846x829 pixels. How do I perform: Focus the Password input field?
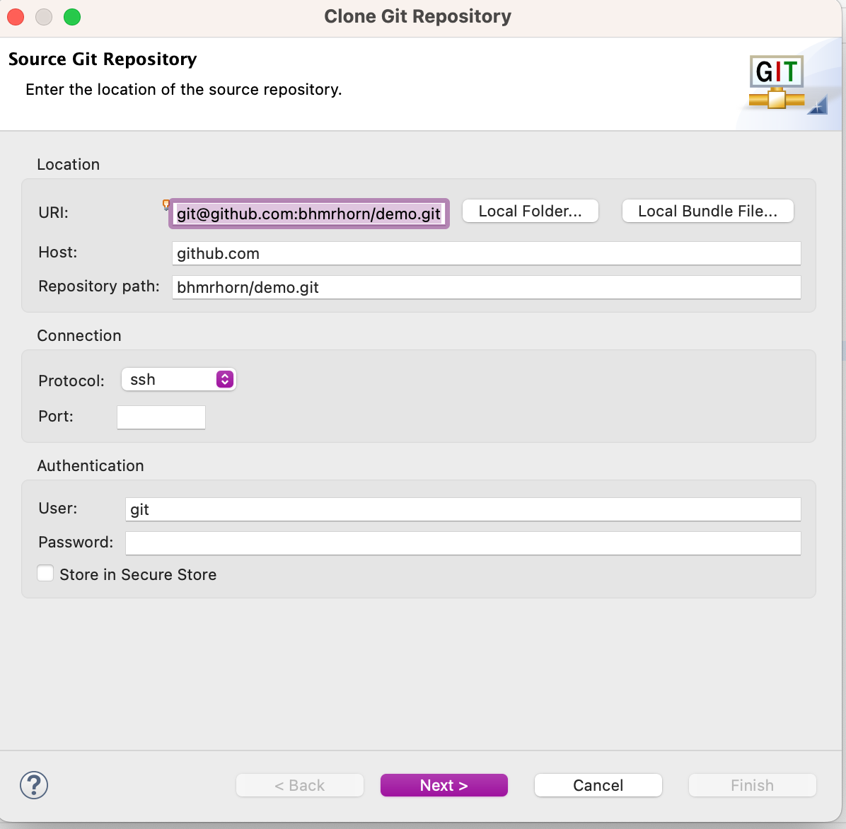(463, 543)
